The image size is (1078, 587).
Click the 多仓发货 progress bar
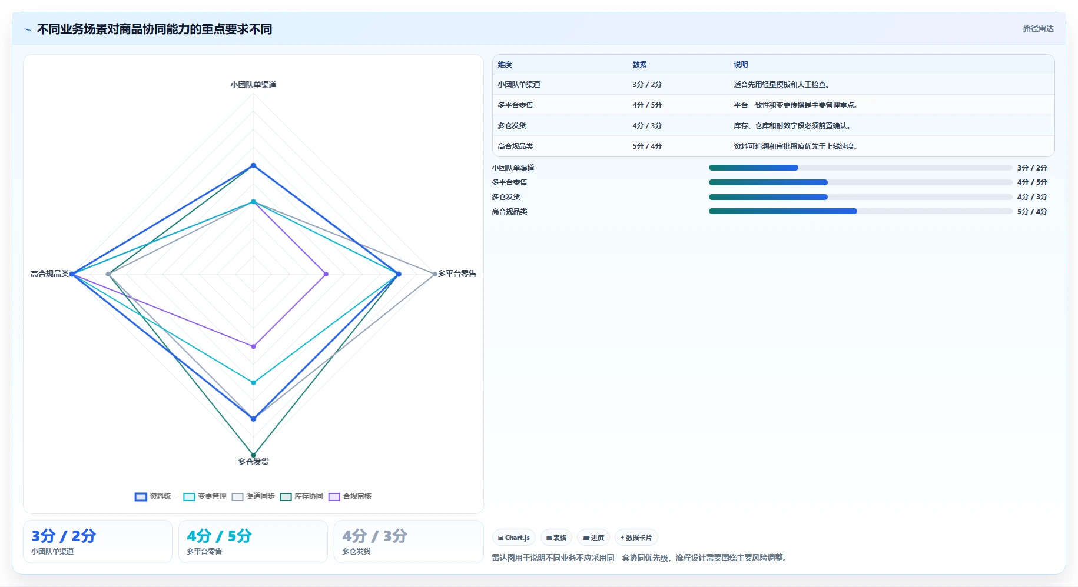[x=860, y=197]
